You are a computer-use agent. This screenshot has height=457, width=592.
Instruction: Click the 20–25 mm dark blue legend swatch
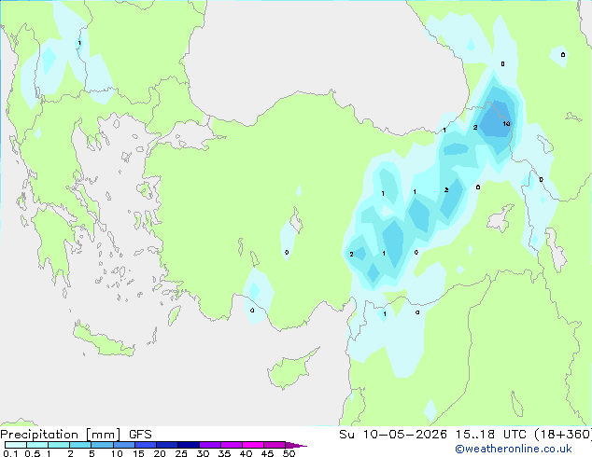click(167, 445)
